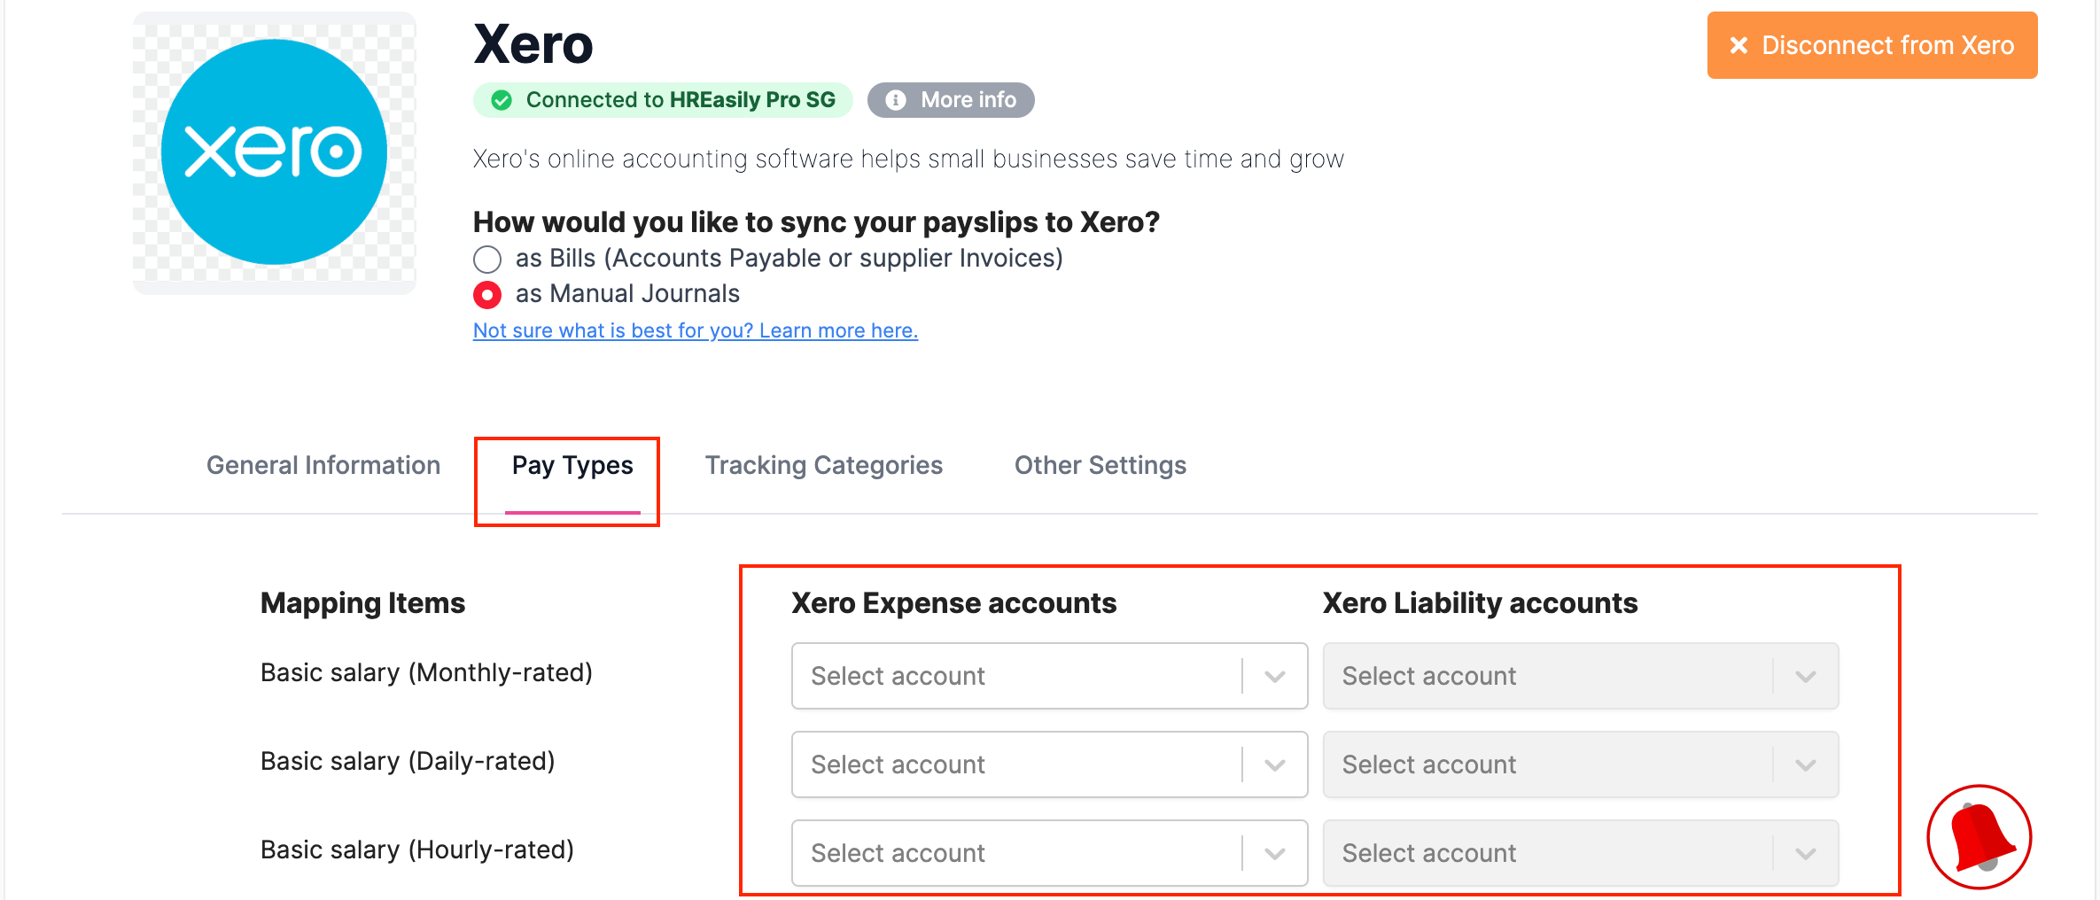Select 'as Bills' sync option

487,260
